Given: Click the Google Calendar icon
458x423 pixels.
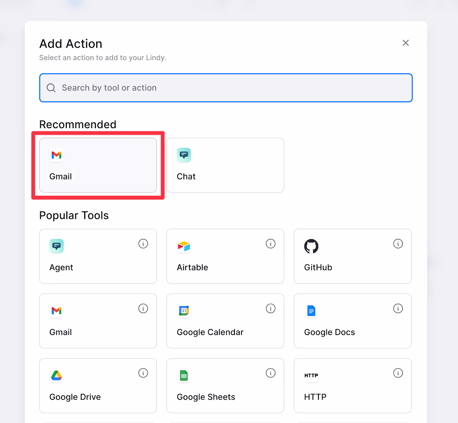Looking at the screenshot, I should coord(184,311).
